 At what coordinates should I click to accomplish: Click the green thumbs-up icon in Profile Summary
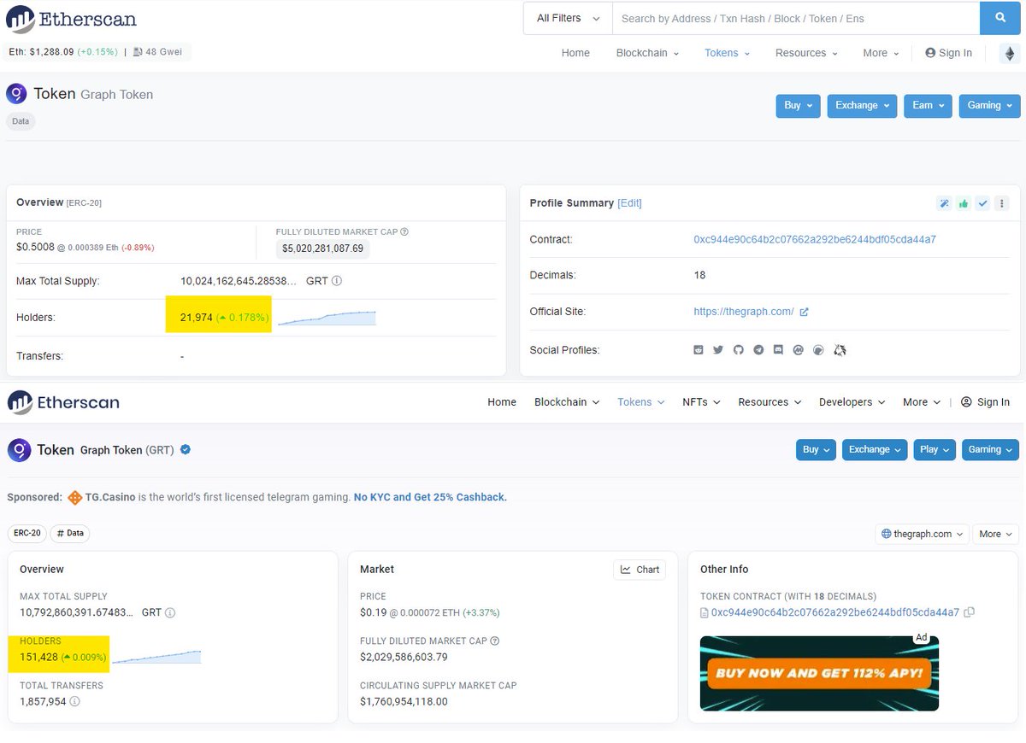(x=964, y=203)
